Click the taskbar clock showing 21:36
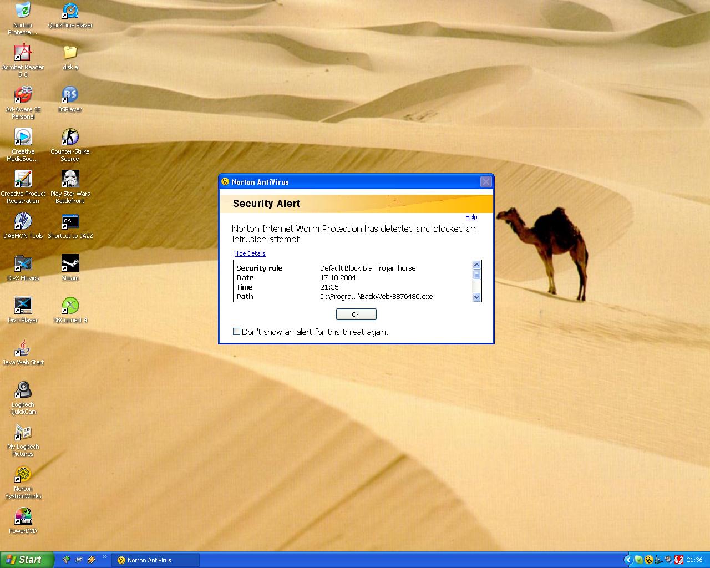The width and height of the screenshot is (710, 568). (x=694, y=560)
